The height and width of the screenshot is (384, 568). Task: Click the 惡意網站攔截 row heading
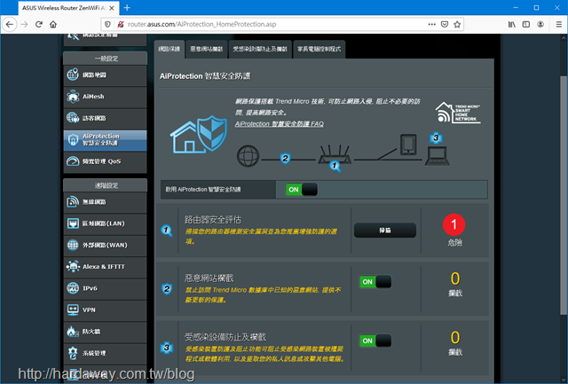[x=209, y=278]
